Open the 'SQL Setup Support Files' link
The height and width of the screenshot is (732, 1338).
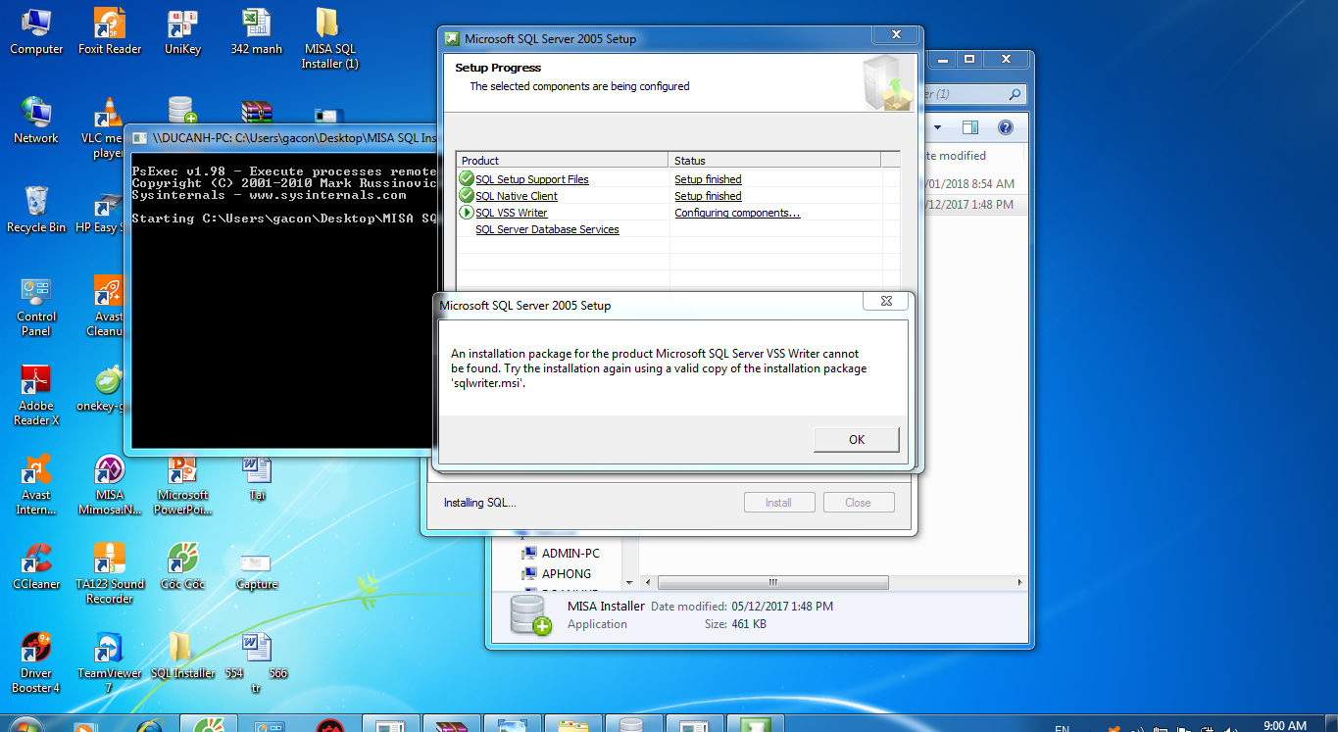click(532, 179)
